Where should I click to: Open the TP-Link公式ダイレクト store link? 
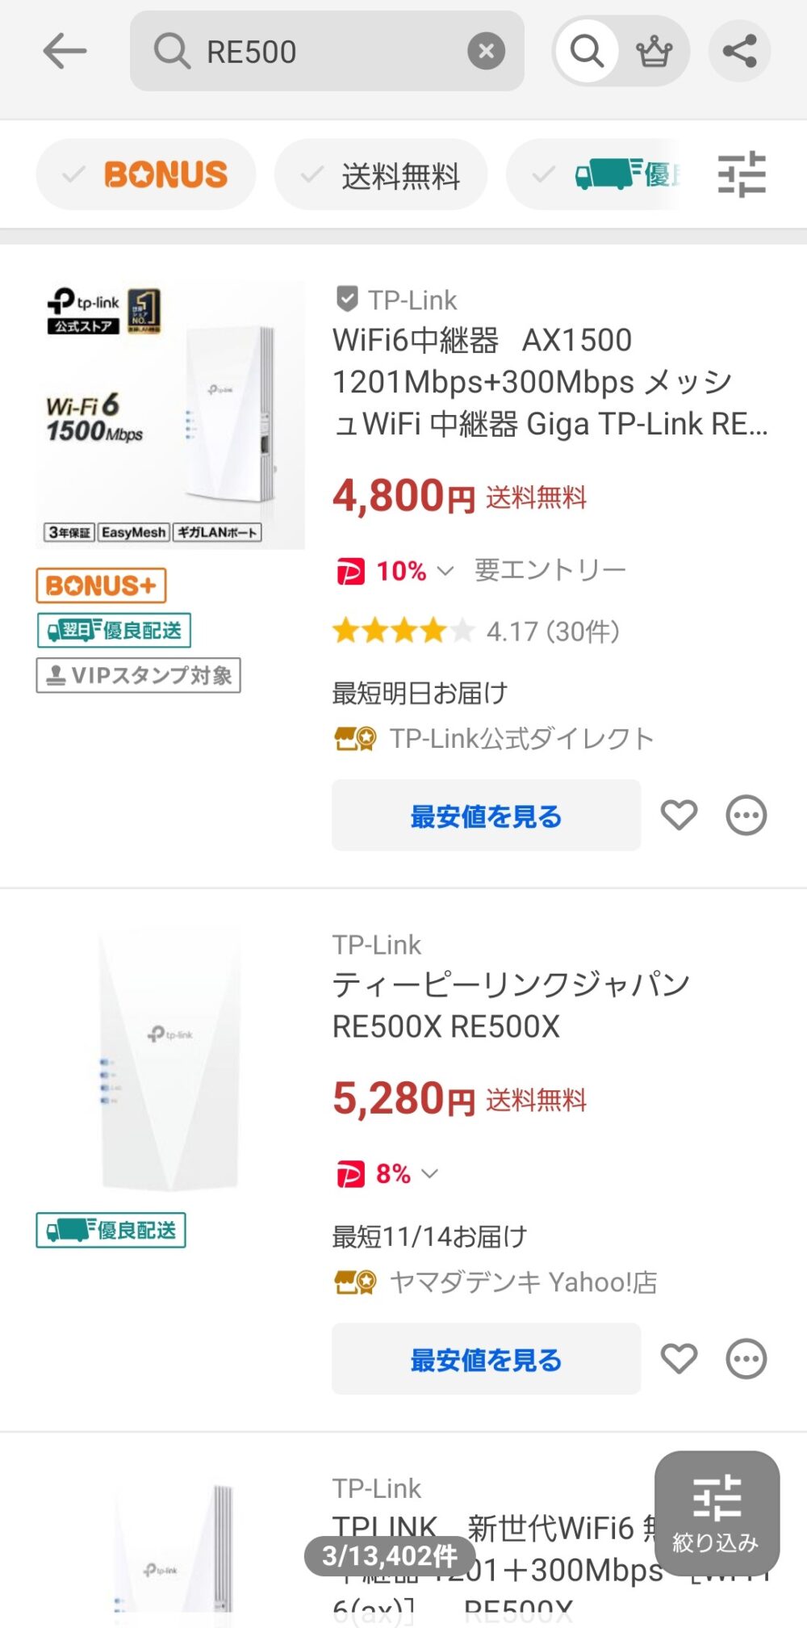(x=521, y=738)
